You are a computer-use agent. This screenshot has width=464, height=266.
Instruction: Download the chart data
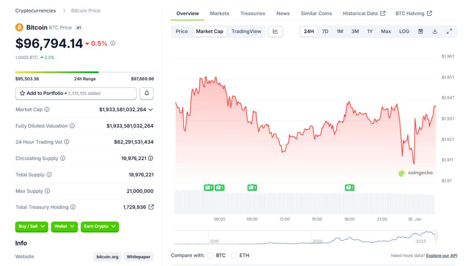click(435, 31)
